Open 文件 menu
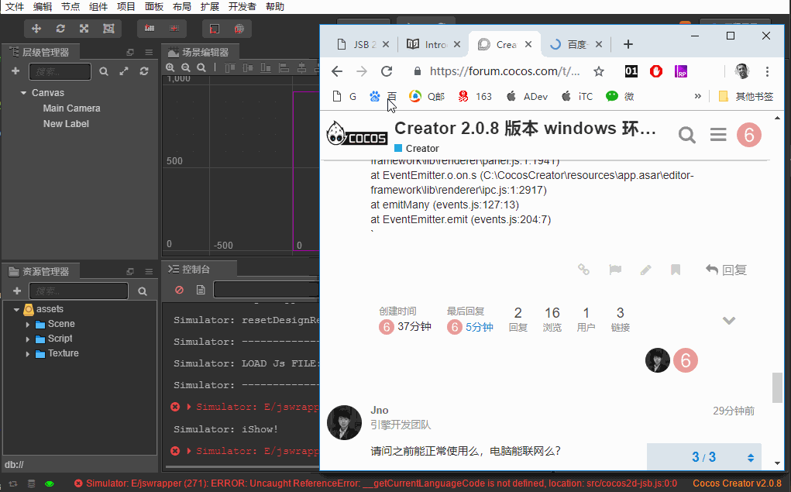Screen dimensions: 791x492 click(15, 6)
